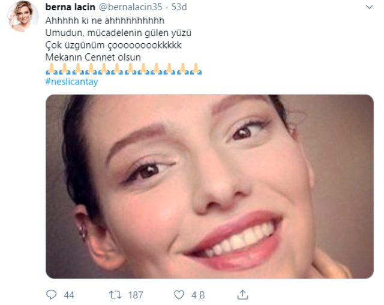The image size is (384, 305).
Task: Click the first line starting with Ahhhhh
Action: point(97,20)
